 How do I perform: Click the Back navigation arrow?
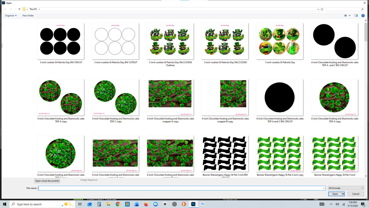5,9
